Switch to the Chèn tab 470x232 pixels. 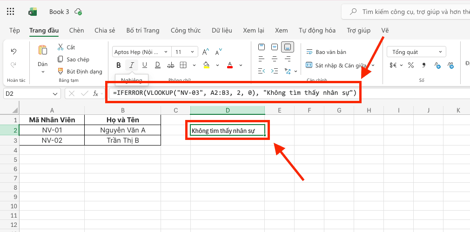[76, 31]
